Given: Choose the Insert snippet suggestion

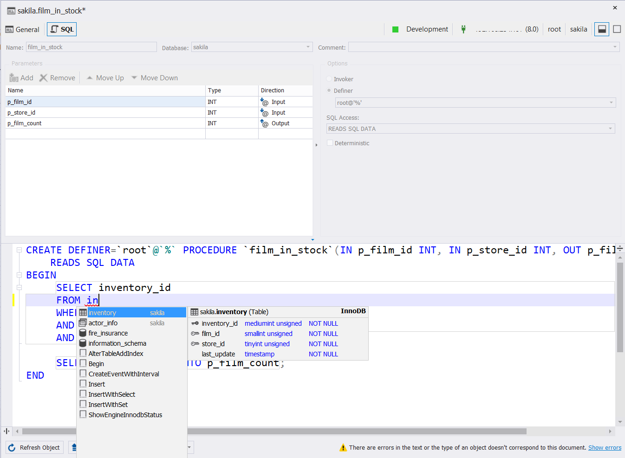Looking at the screenshot, I should pos(132,384).
